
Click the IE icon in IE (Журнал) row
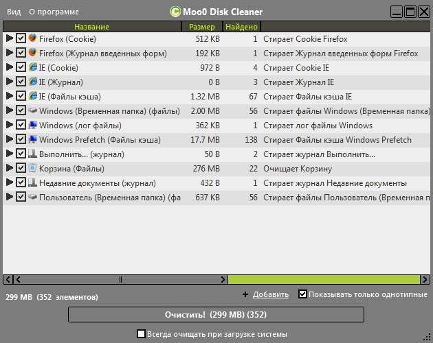tap(32, 82)
